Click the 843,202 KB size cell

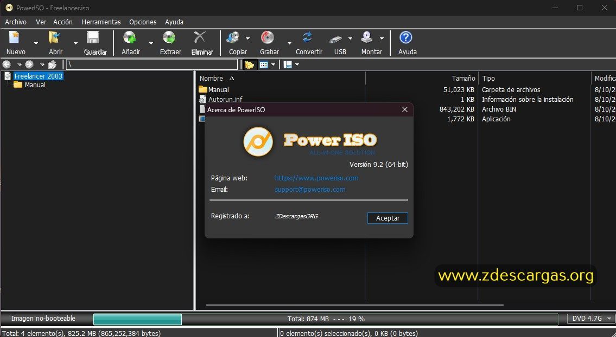tap(457, 109)
